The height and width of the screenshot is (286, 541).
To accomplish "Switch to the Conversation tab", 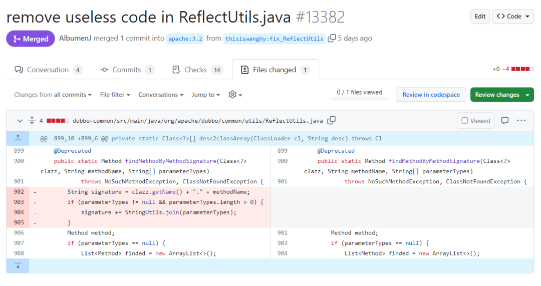I will click(x=48, y=70).
